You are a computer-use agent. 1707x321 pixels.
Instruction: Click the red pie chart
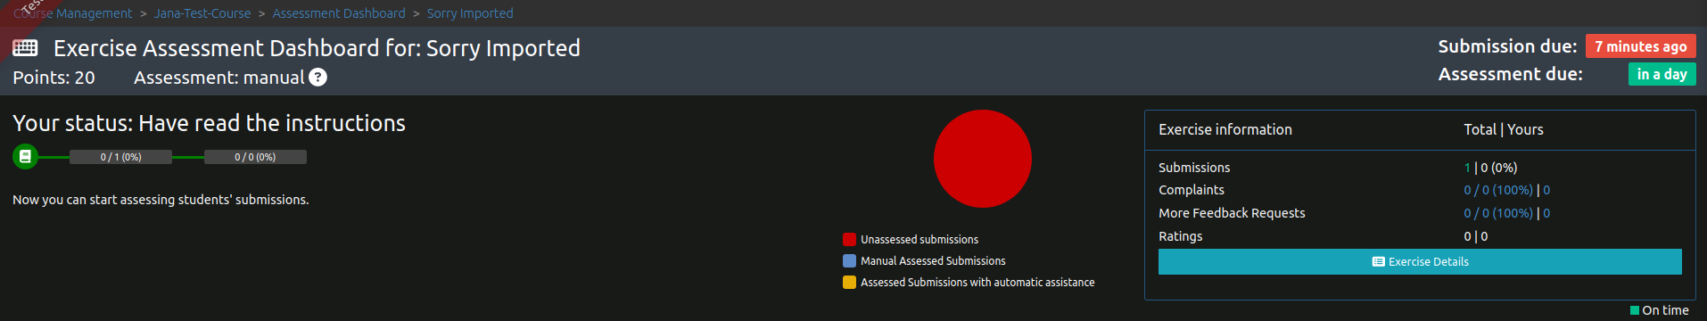click(x=982, y=159)
